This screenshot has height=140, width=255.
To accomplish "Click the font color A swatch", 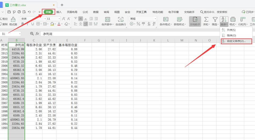I will tap(59, 24).
